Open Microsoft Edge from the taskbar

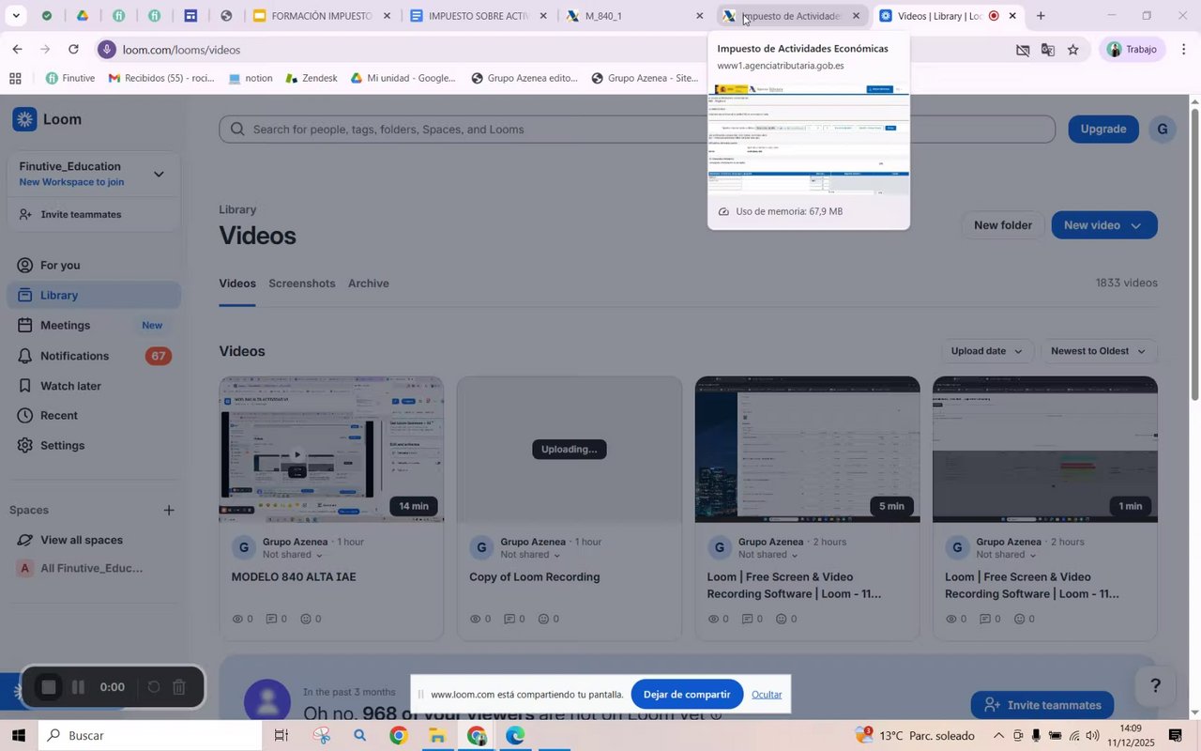(515, 736)
